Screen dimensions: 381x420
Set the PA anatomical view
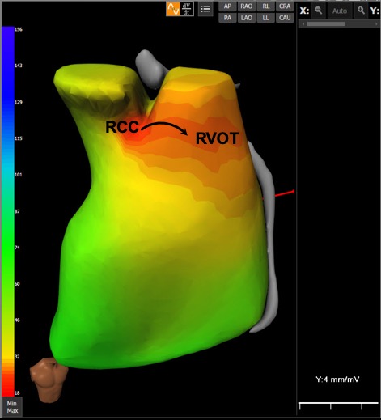click(227, 18)
